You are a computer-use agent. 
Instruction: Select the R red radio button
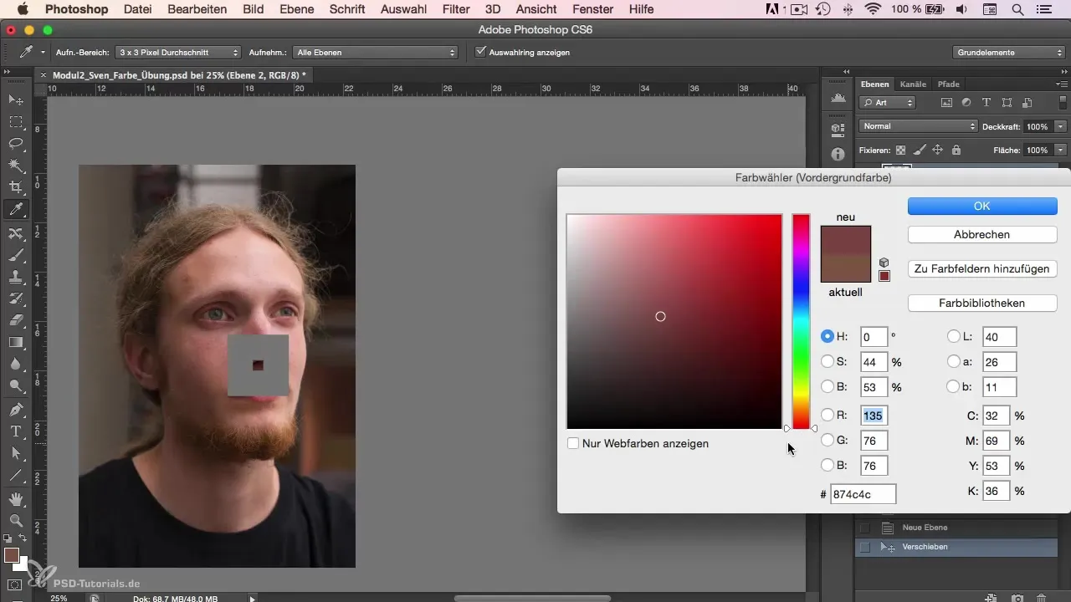828,415
